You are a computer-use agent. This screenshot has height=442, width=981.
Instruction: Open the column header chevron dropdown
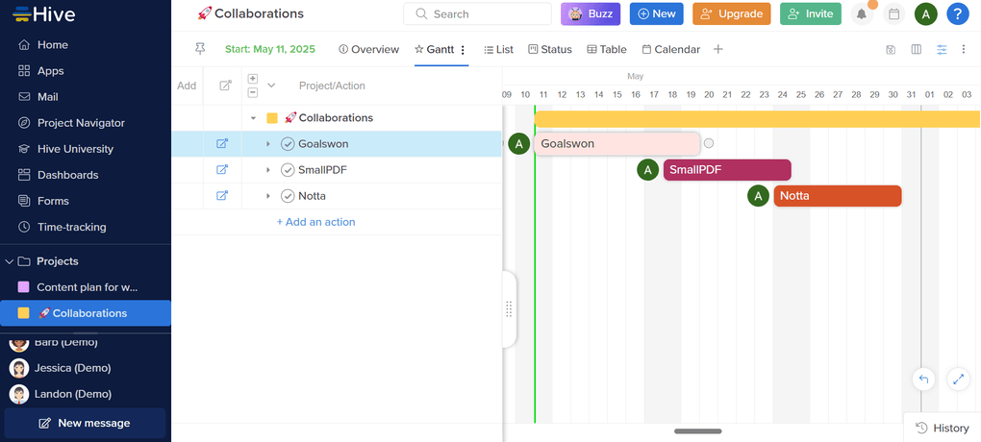[271, 86]
